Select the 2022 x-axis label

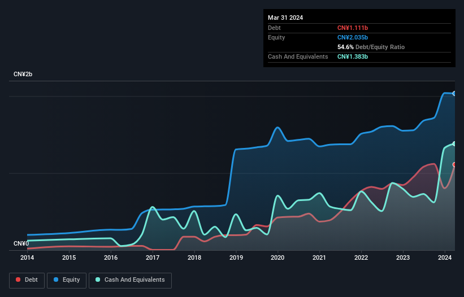362,258
